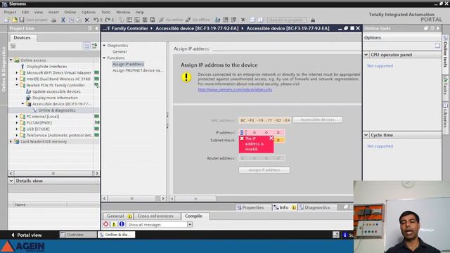Image resolution: width=450 pixels, height=253 pixels.
Task: Toggle the information messages filter icon
Action: (x=122, y=224)
